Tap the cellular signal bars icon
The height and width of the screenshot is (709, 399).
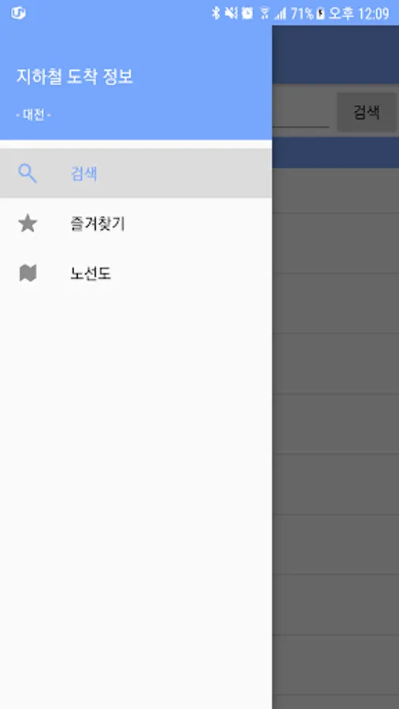pyautogui.click(x=281, y=14)
